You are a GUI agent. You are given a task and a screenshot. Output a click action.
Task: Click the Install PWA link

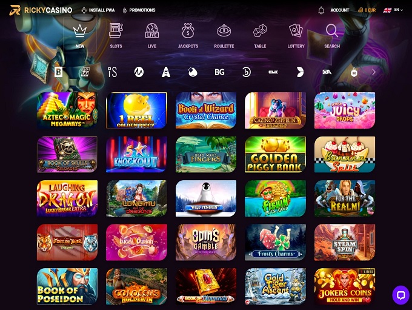point(98,10)
